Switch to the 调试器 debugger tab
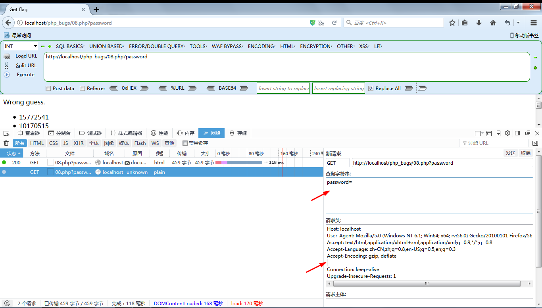Screen dimensions: 542x308 tap(90, 133)
